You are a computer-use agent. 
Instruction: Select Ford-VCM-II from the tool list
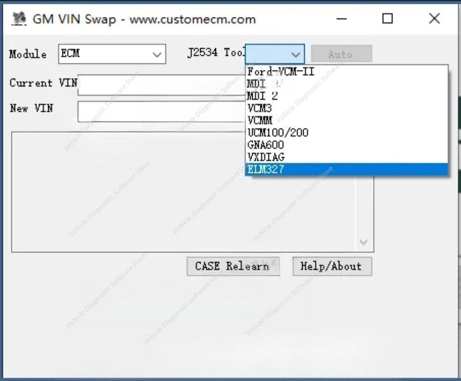(347, 71)
